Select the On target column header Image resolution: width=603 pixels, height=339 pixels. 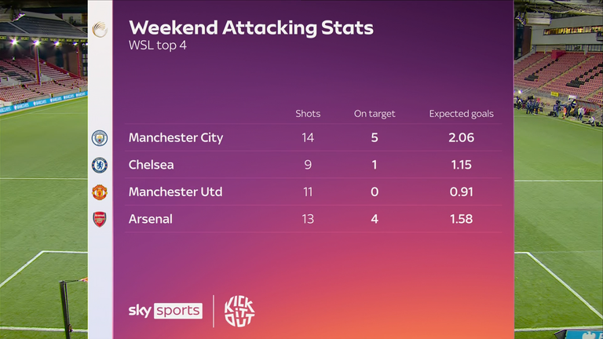click(375, 114)
